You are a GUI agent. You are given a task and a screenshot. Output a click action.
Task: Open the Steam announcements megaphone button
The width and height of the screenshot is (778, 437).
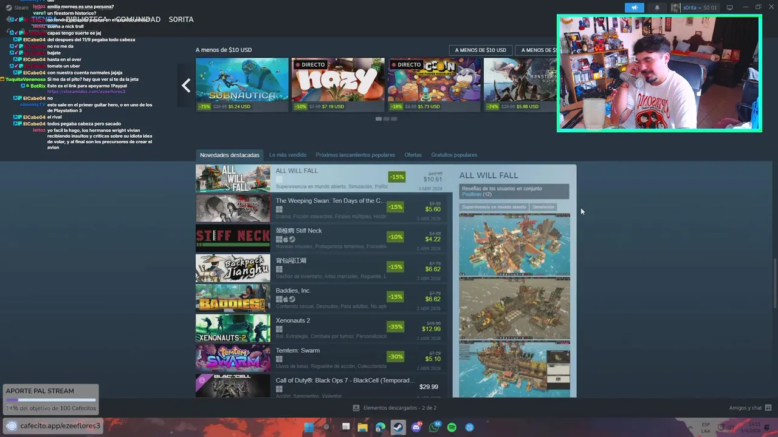pos(634,7)
